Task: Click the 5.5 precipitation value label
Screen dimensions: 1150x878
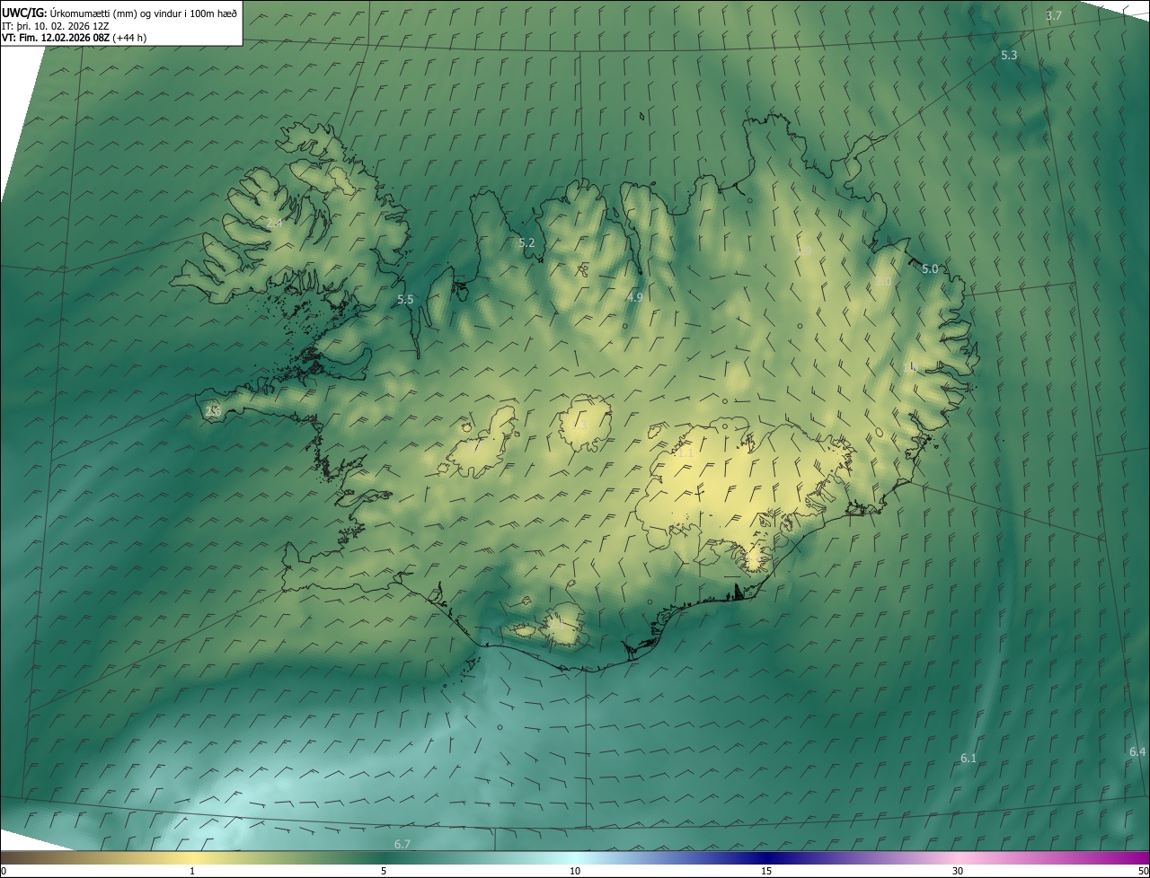Action: click(x=405, y=300)
